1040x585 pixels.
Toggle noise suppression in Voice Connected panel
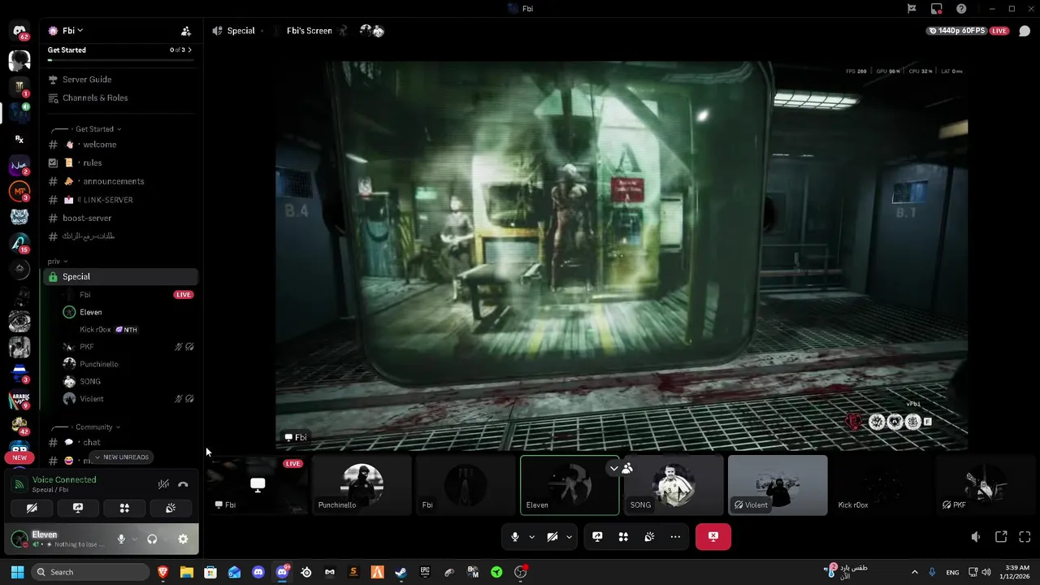pos(163,484)
